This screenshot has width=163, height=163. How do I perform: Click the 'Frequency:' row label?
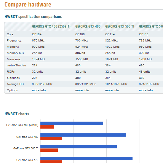click(x=15, y=40)
